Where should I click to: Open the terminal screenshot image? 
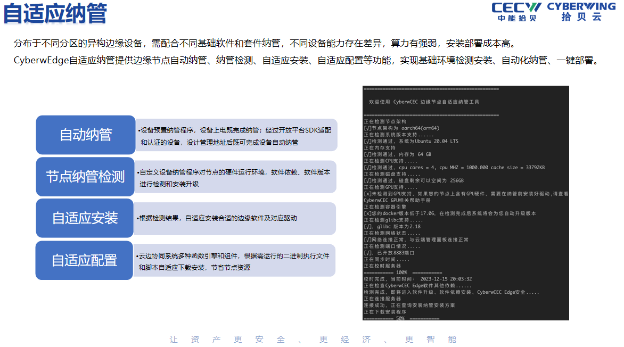(x=466, y=203)
